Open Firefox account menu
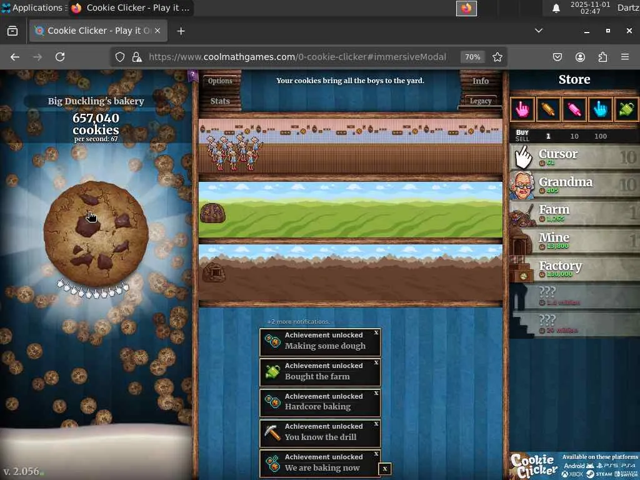Viewport: 640px width, 480px height. (580, 57)
